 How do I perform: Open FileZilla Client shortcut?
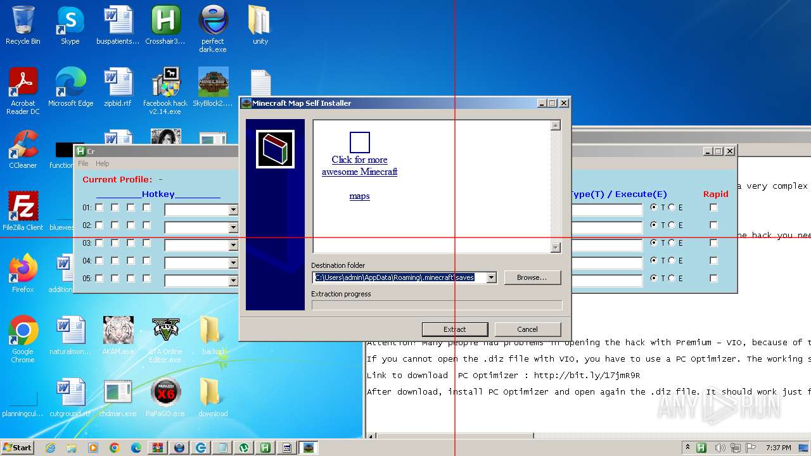click(x=23, y=212)
